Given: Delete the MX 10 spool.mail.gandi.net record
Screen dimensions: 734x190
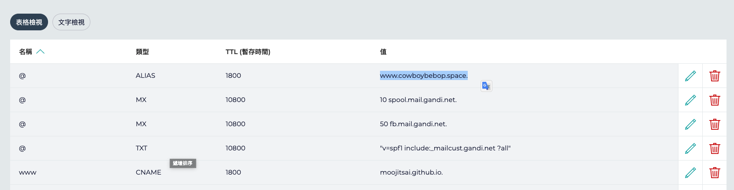Looking at the screenshot, I should [715, 100].
